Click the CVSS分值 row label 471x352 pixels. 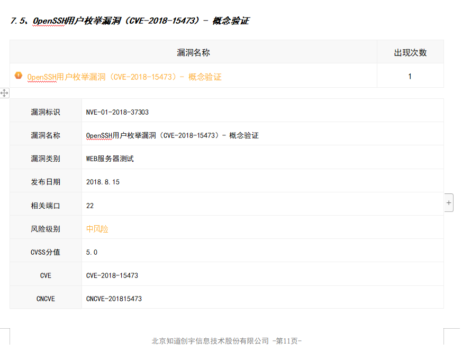[46, 252]
